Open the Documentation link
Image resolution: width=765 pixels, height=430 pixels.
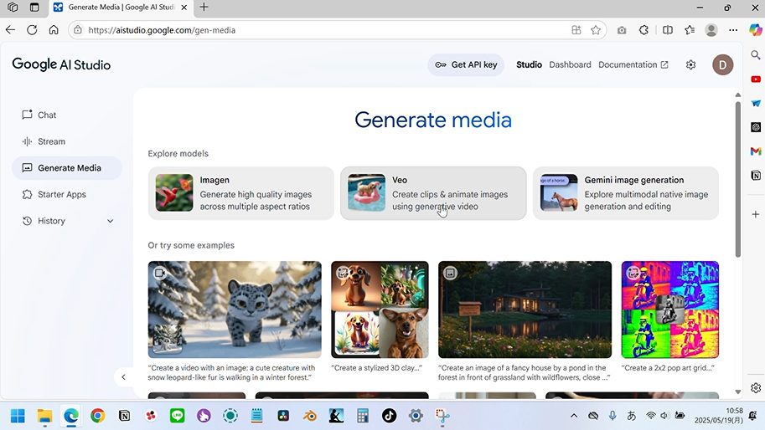point(633,65)
